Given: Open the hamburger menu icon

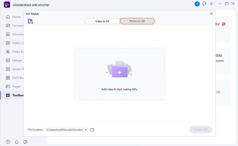Looking at the screenshot, I should pyautogui.click(x=211, y=4).
